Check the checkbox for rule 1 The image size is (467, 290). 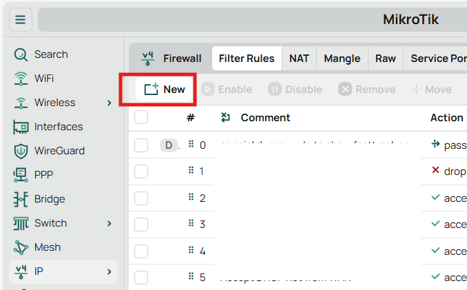(x=141, y=172)
